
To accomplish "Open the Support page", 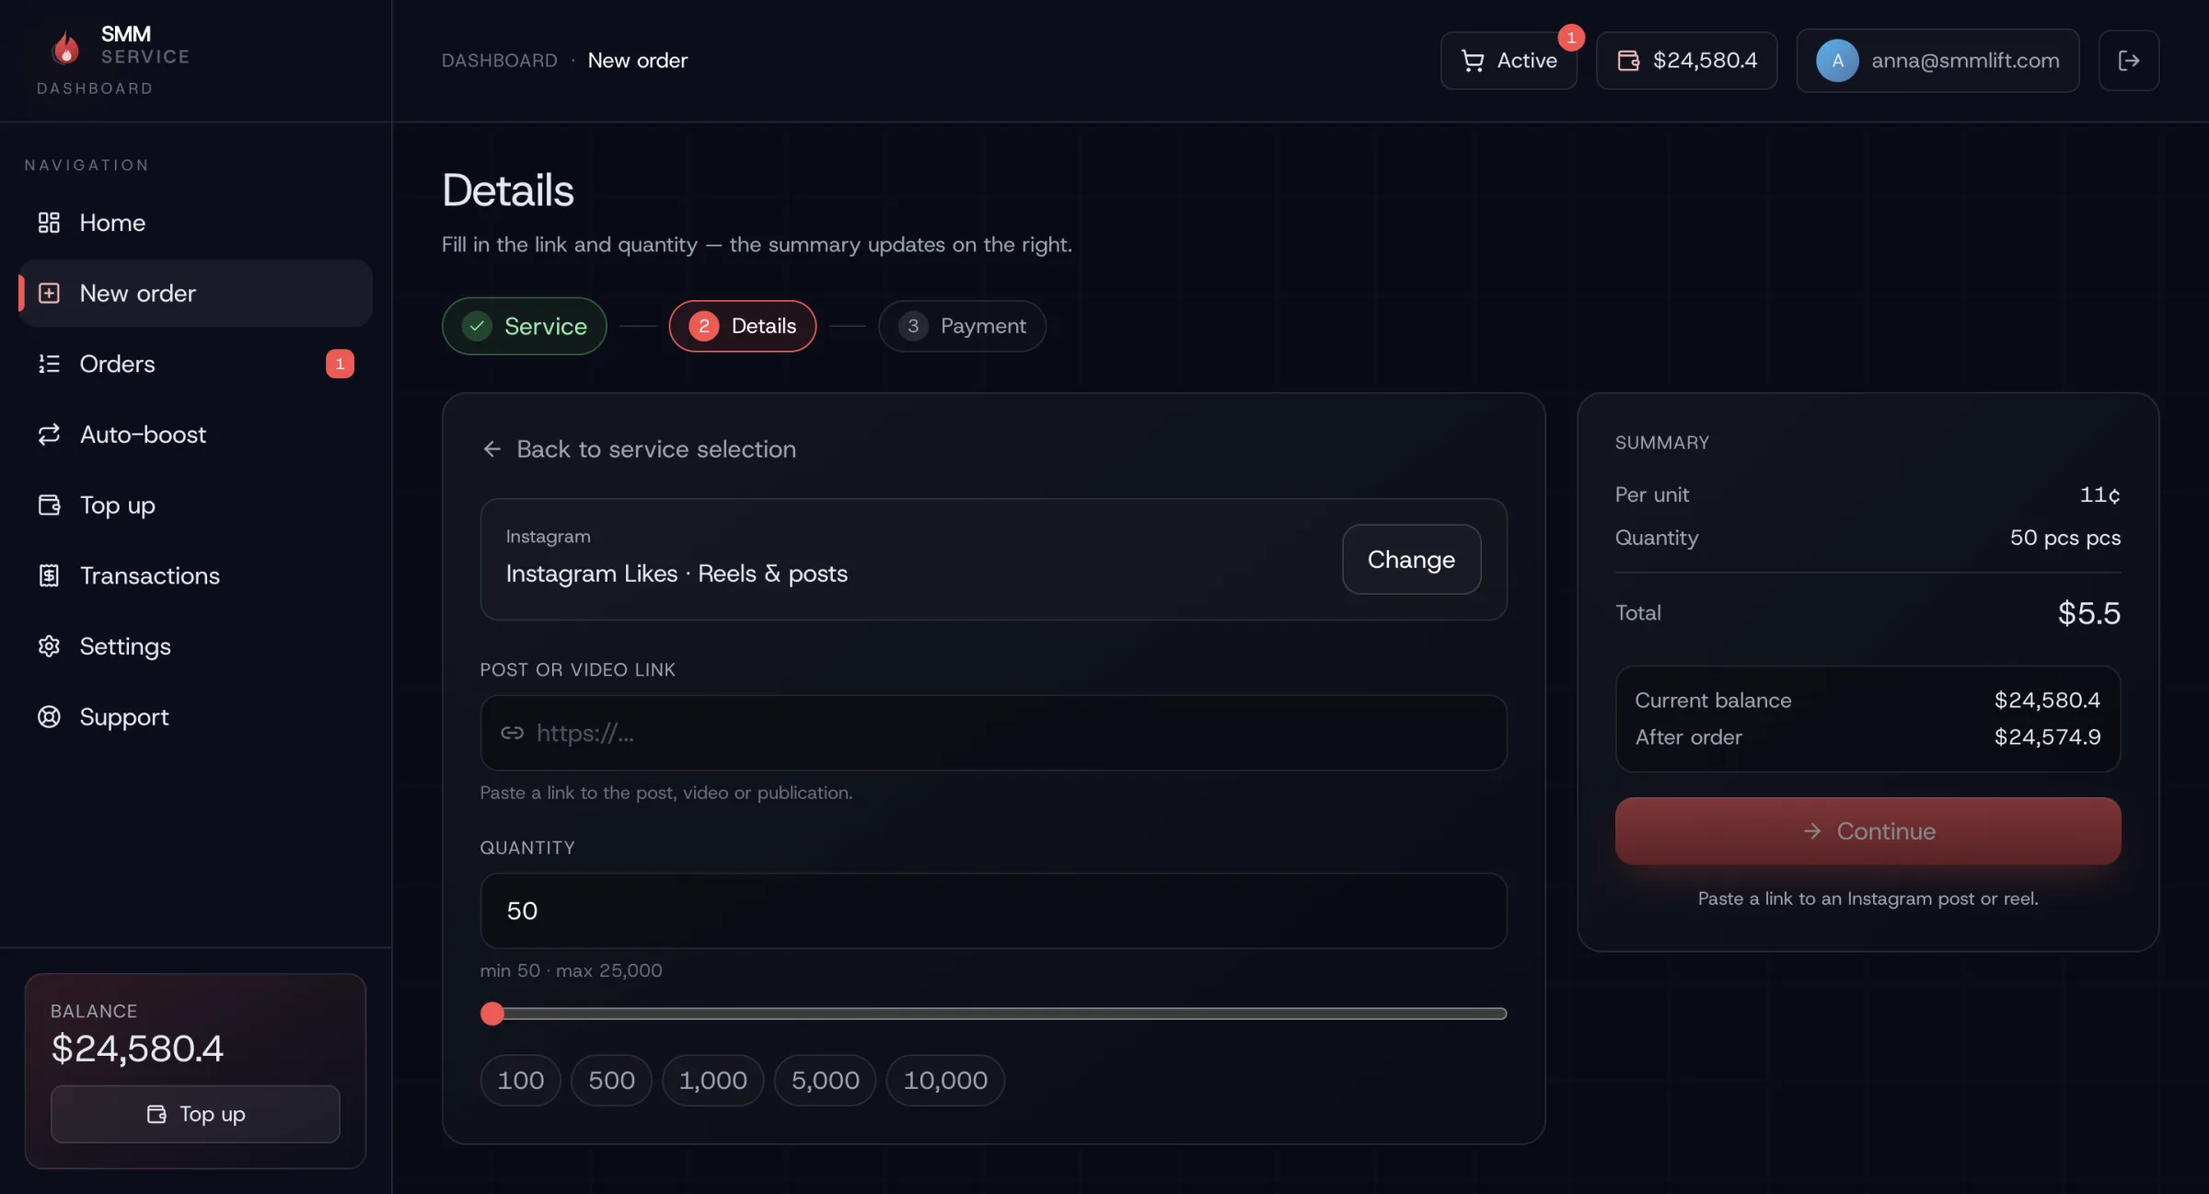I will pos(124,717).
